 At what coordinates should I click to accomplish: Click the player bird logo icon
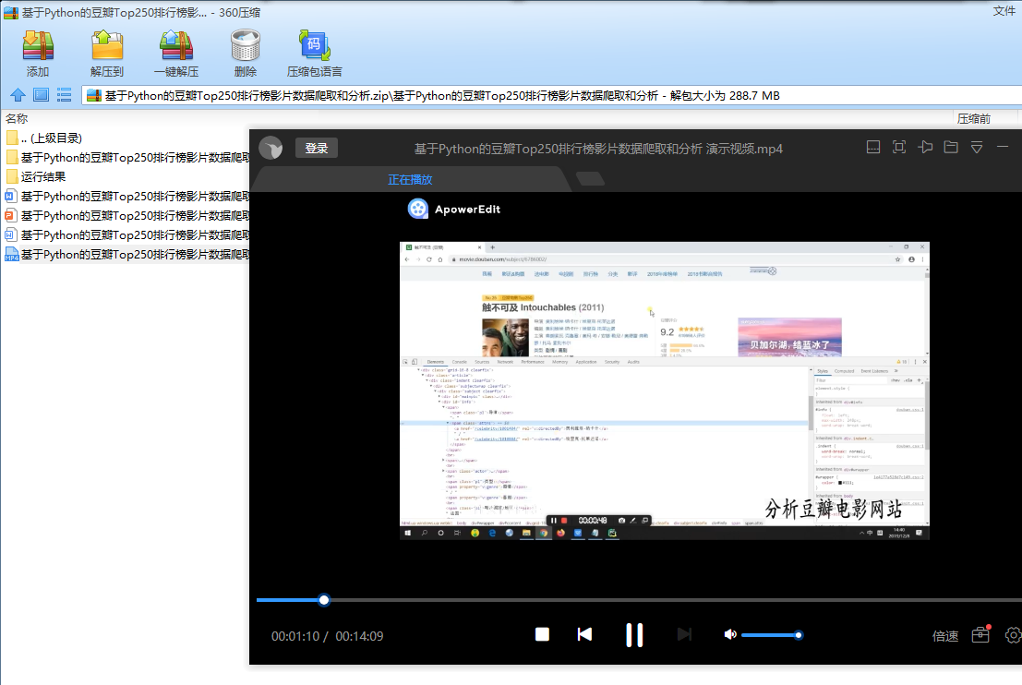coord(271,149)
